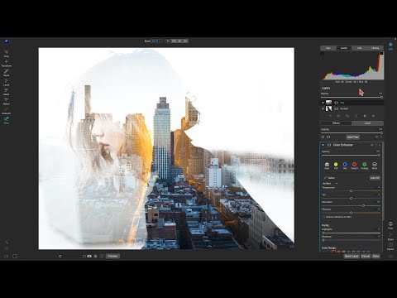This screenshot has width=397, height=298.
Task: Open the City layer mask icon
Action: pyautogui.click(x=336, y=103)
